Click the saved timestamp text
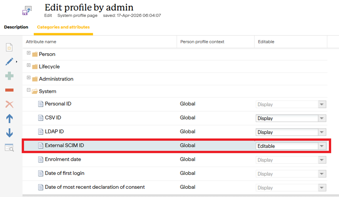The width and height of the screenshot is (339, 197). point(132,16)
